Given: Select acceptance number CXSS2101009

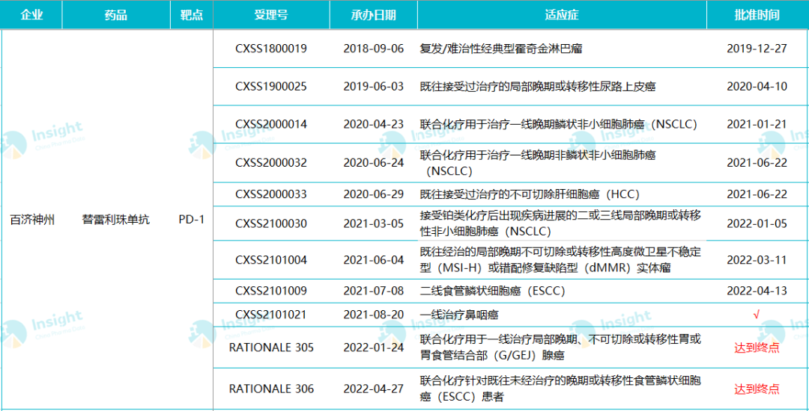Looking at the screenshot, I should (271, 291).
